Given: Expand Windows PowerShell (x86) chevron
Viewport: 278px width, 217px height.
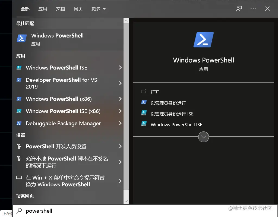Looking at the screenshot, I should pos(120,99).
